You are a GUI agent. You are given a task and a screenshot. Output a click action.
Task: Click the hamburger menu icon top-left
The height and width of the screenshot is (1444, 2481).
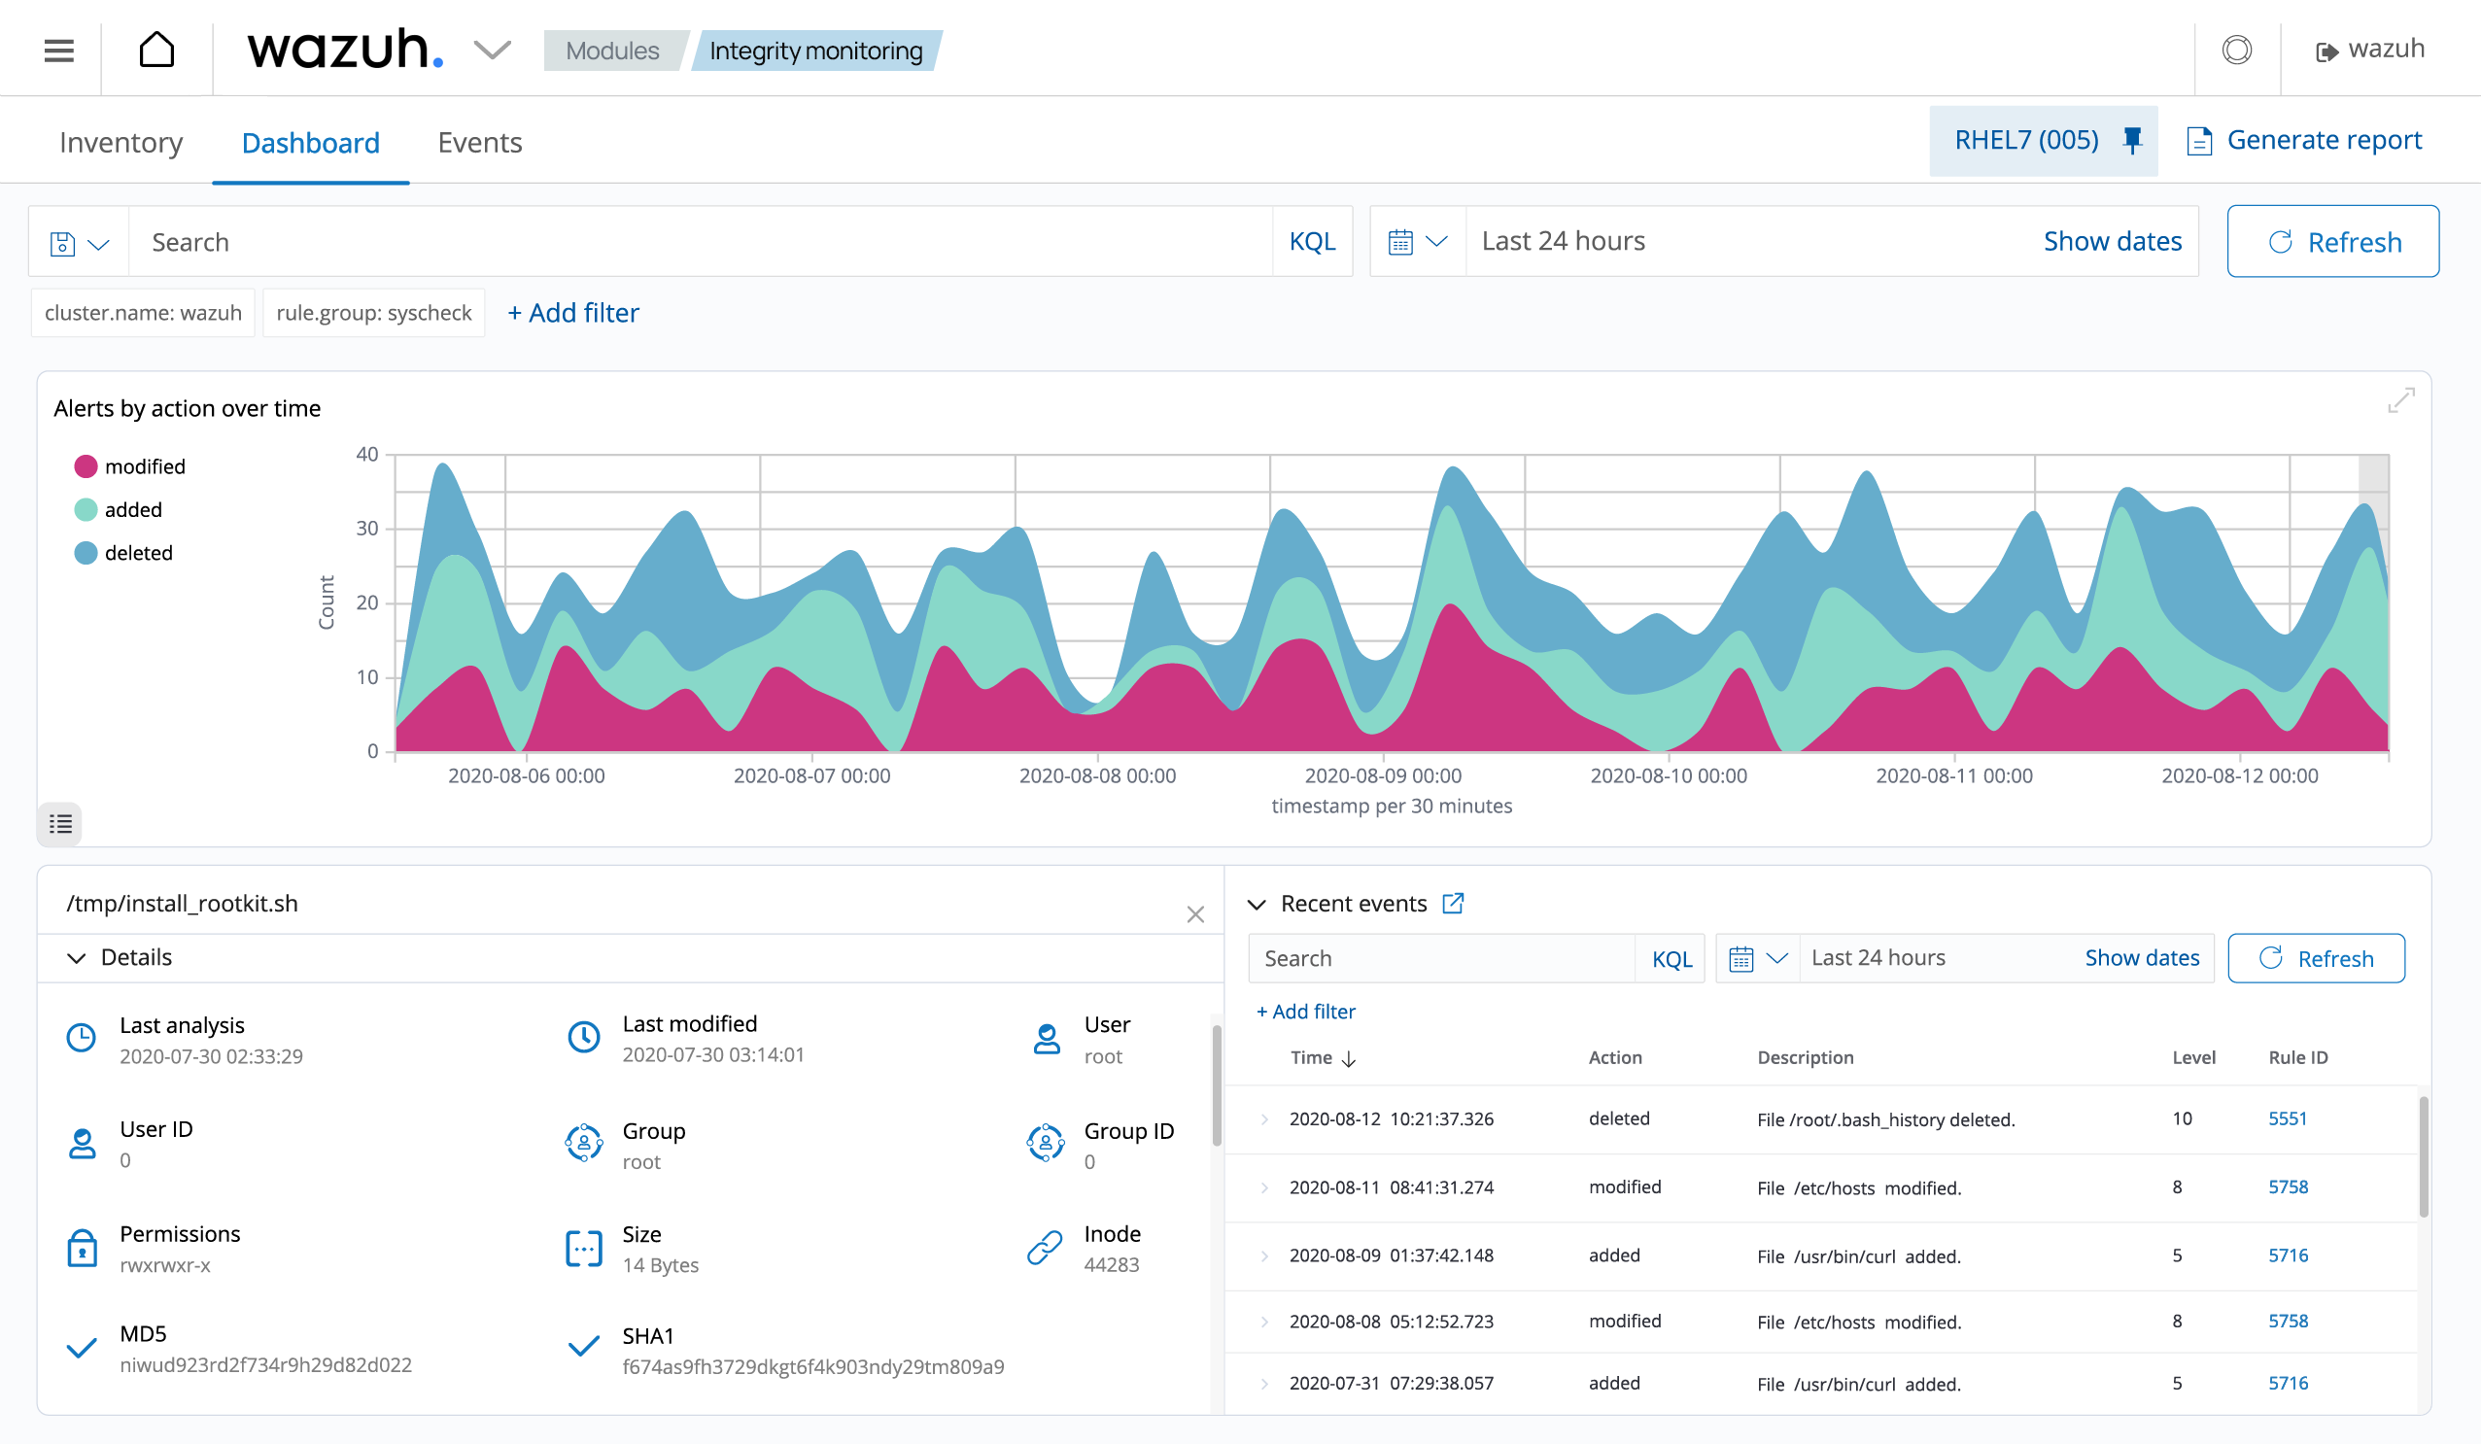click(x=60, y=49)
